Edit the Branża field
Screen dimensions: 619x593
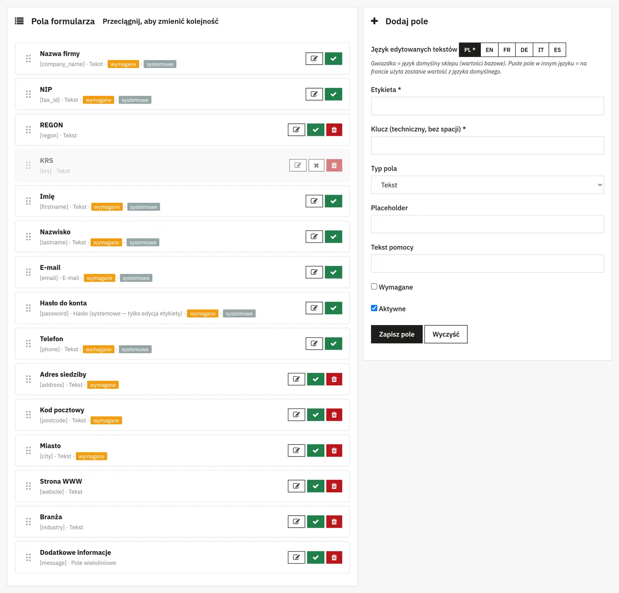coord(296,521)
